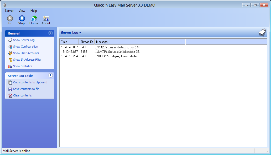The height and width of the screenshot is (155, 271).
Task: Click the users icon beside Show User Accounts
Action: tap(10, 53)
